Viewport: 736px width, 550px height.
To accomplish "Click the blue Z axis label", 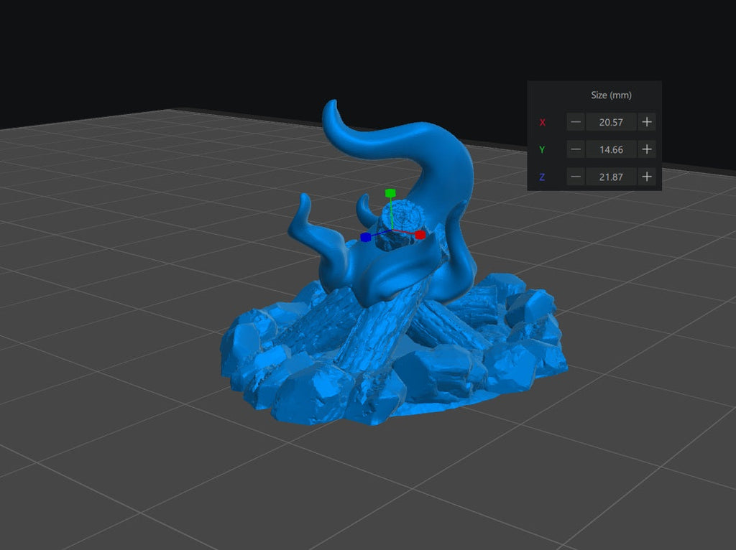I will tap(543, 177).
